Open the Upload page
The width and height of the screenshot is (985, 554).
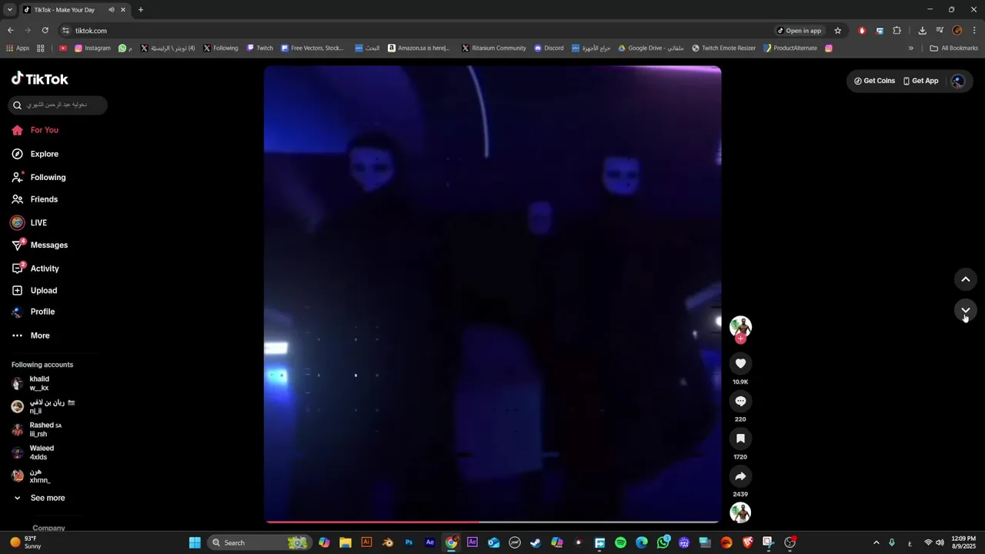pyautogui.click(x=35, y=290)
